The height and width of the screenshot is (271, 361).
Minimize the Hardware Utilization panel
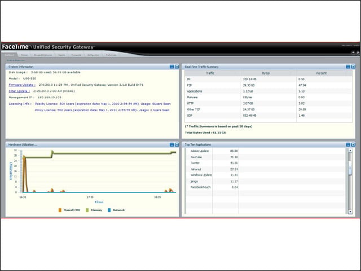tap(171, 145)
